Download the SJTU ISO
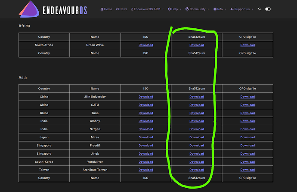Screen dimensions: 297x192 pos(145,105)
